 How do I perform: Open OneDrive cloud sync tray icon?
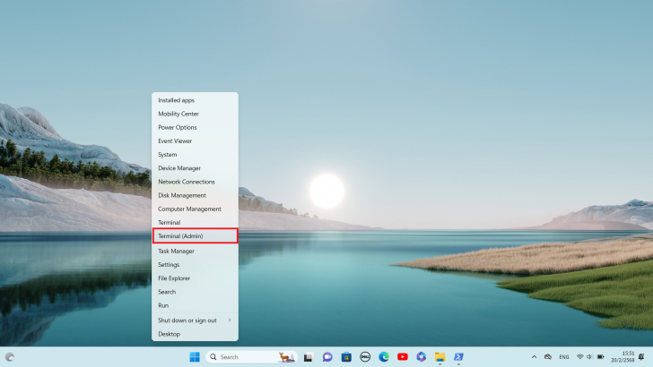tap(548, 356)
